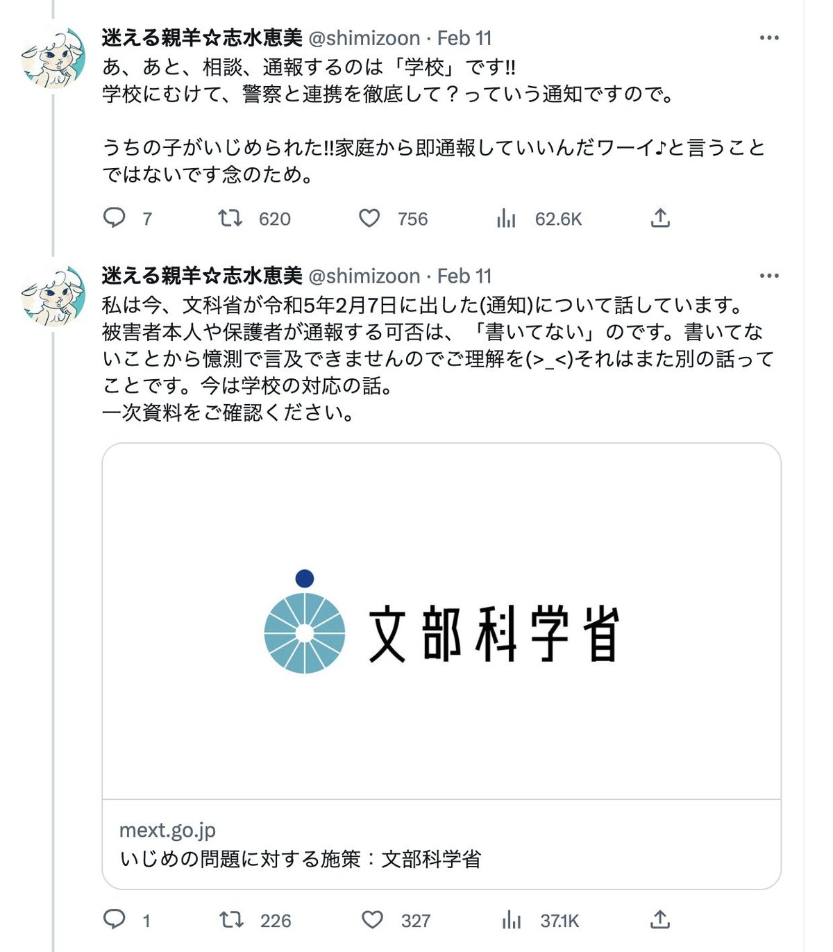
Task: Open Feb 11 timestamp of second tweet
Action: coord(464,276)
